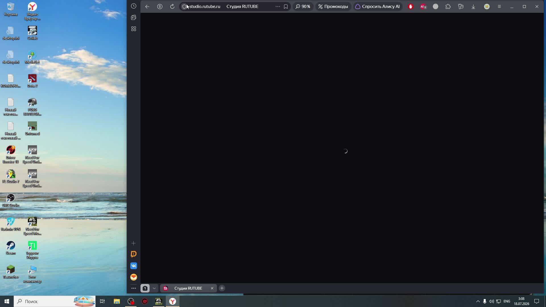Select the Steam desktop shortcut
Image resolution: width=546 pixels, height=307 pixels.
(11, 248)
